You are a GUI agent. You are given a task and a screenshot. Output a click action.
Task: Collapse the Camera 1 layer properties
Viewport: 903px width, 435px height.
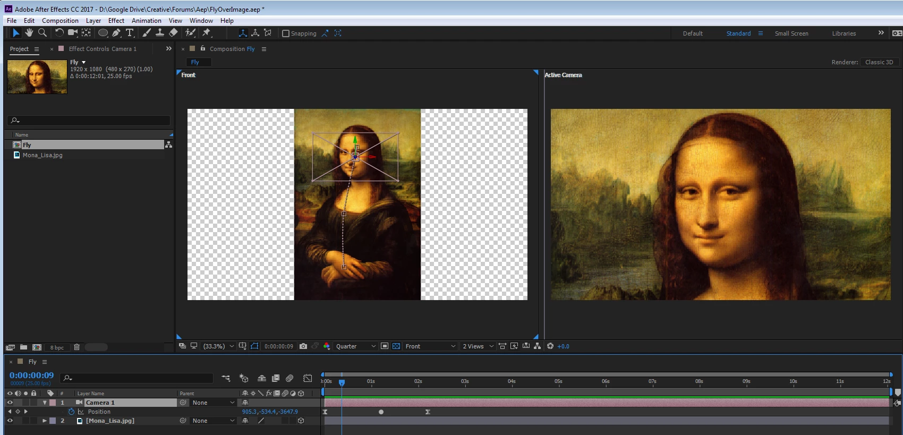(x=45, y=403)
